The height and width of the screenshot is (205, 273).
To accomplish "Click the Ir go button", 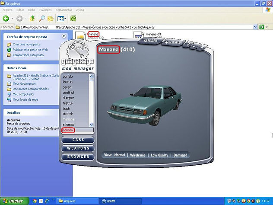I will pyautogui.click(x=263, y=27).
